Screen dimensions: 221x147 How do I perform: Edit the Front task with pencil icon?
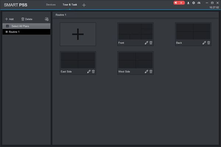tap(147, 43)
